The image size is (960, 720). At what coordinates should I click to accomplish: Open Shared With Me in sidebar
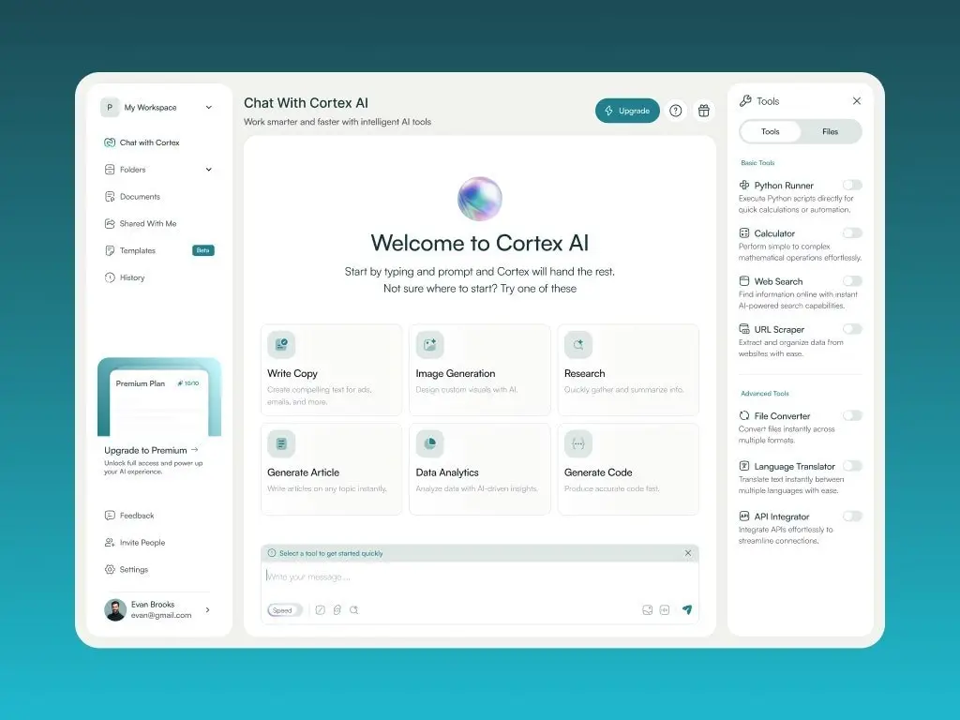141,223
